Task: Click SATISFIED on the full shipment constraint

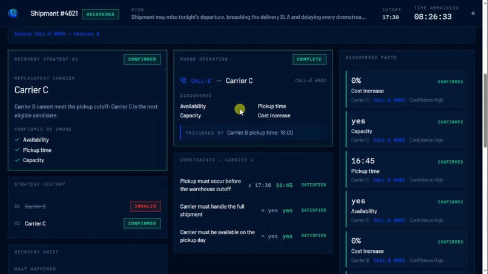Action: (x=314, y=210)
